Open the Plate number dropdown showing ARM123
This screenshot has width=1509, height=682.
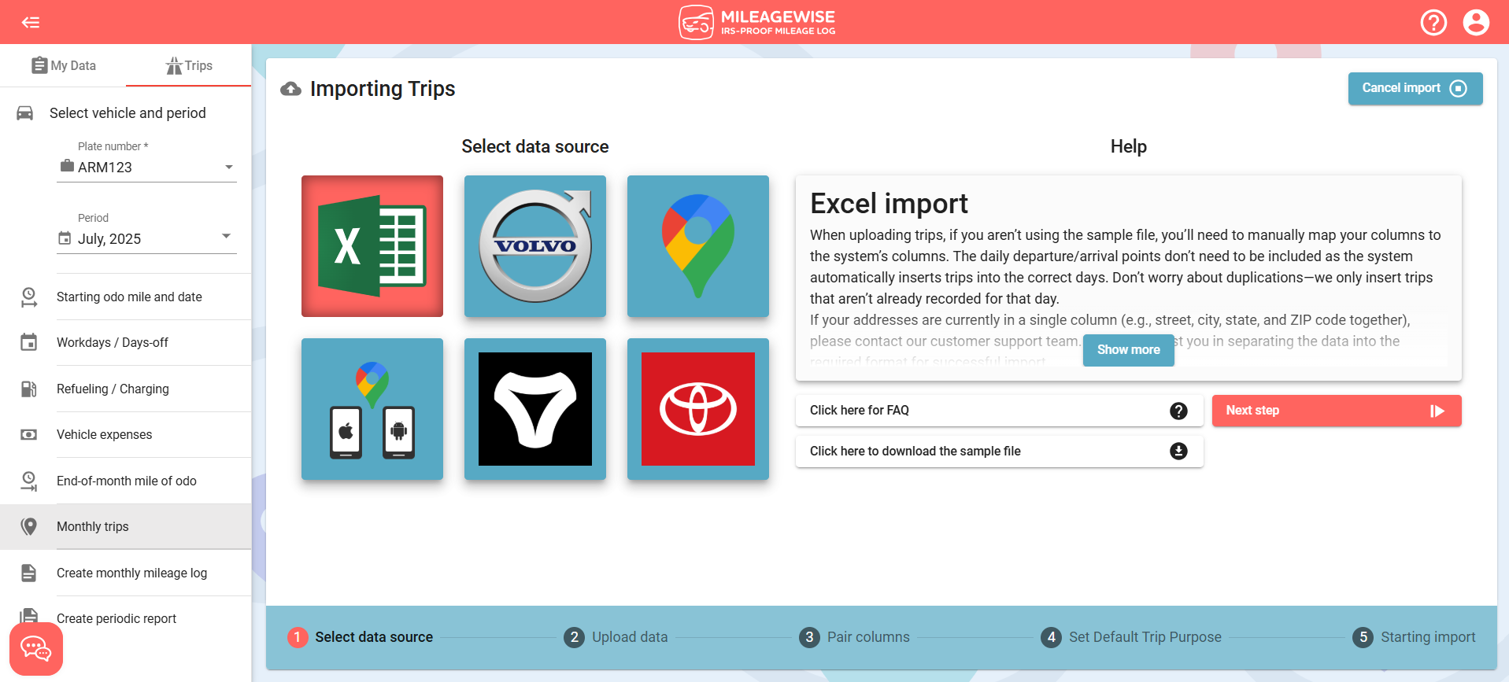[x=146, y=167]
